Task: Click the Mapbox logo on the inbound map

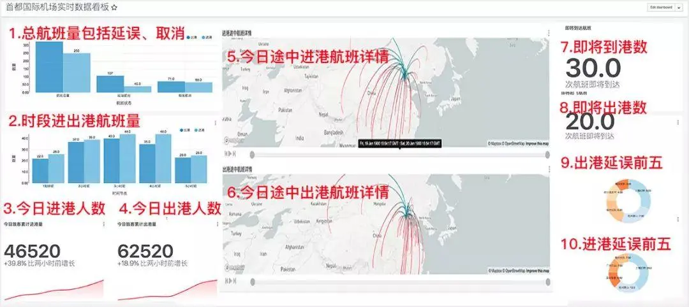Action: 234,141
